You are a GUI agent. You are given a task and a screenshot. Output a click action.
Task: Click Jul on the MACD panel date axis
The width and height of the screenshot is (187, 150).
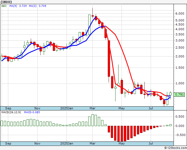click(x=151, y=143)
